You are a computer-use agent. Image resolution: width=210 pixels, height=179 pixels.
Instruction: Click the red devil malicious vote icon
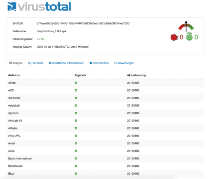pyautogui.click(x=174, y=37)
